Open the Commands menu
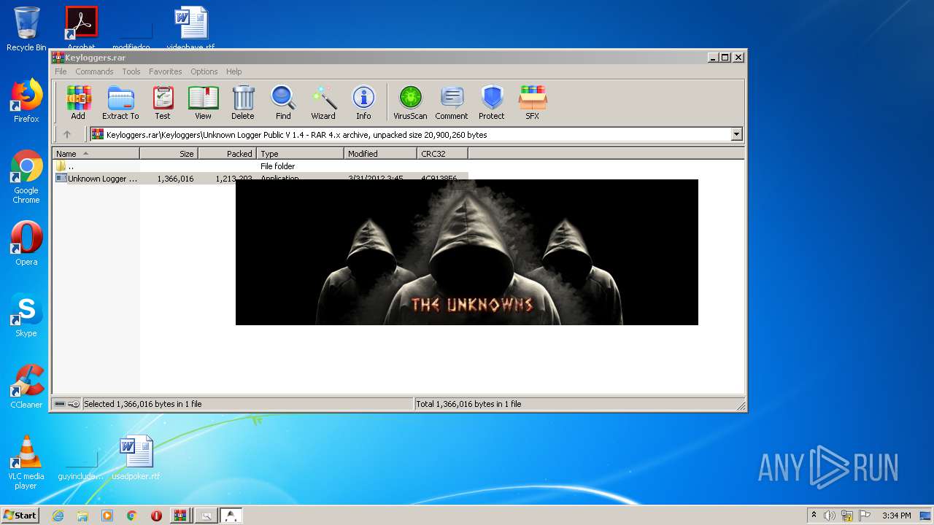Screen dimensions: 934x525 [94, 71]
